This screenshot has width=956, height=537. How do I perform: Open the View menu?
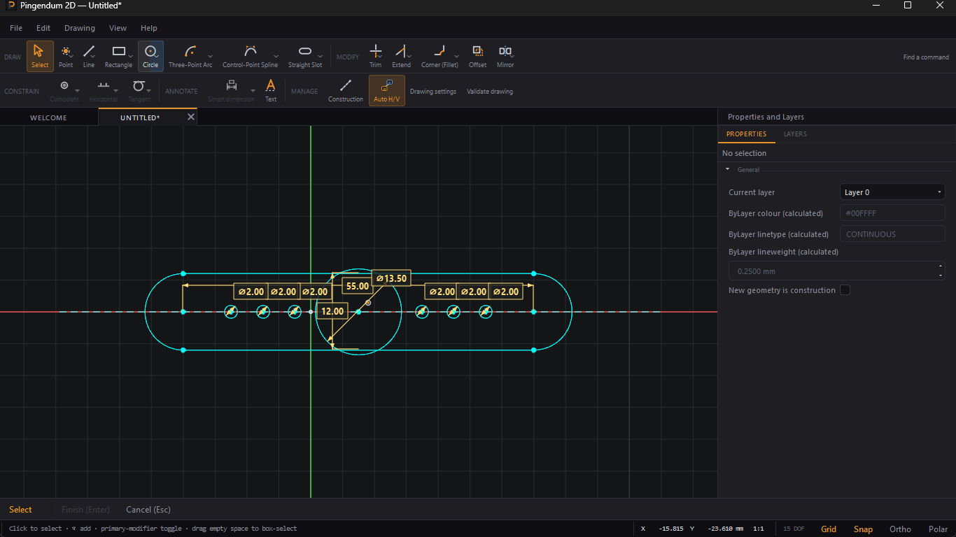coord(118,28)
